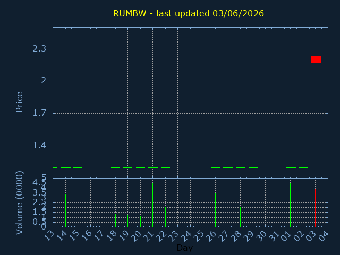Click the day tick label '13'
340x255 pixels.
click(x=49, y=235)
